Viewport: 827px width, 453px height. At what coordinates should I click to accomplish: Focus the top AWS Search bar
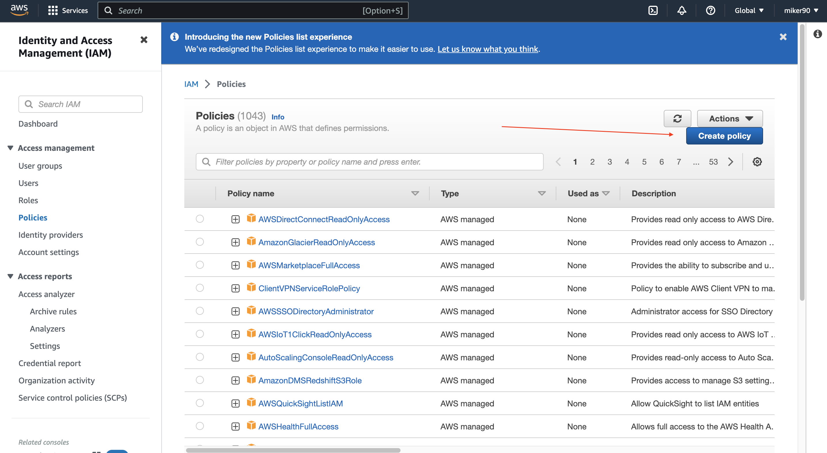click(x=253, y=11)
